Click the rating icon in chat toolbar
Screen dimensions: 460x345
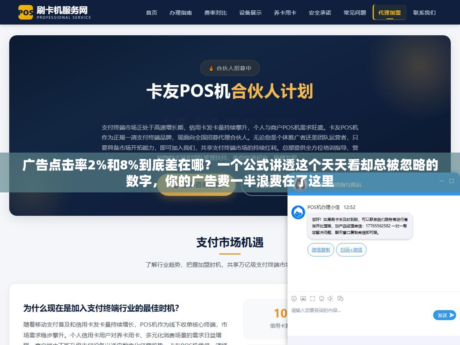[x=322, y=299]
